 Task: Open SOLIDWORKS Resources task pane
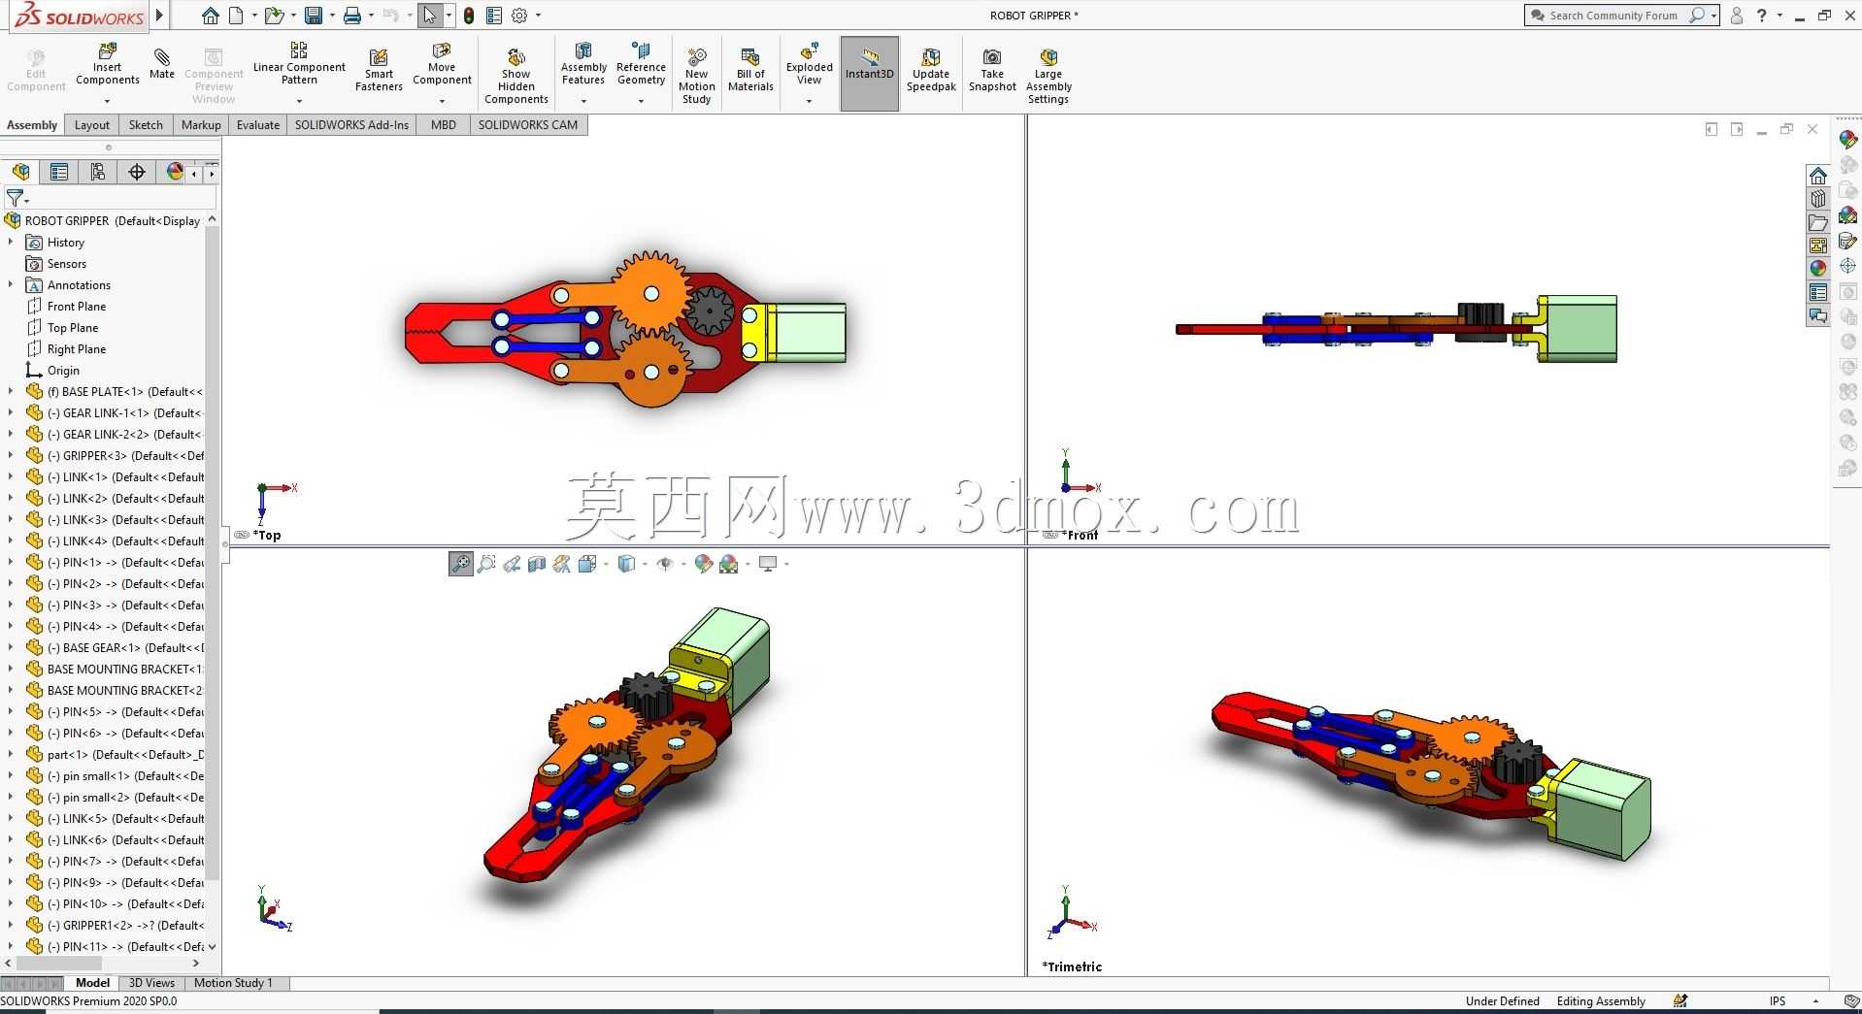tap(1817, 176)
